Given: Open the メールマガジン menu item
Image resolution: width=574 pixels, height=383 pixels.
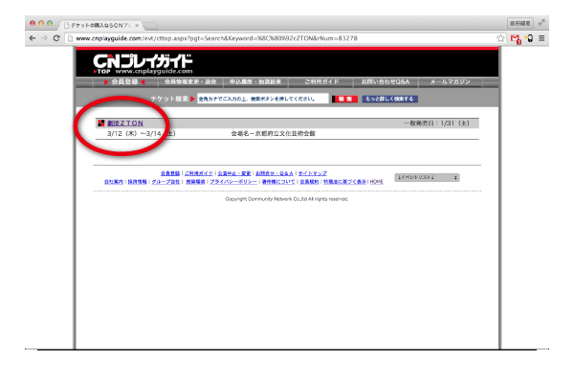Looking at the screenshot, I should (x=451, y=81).
